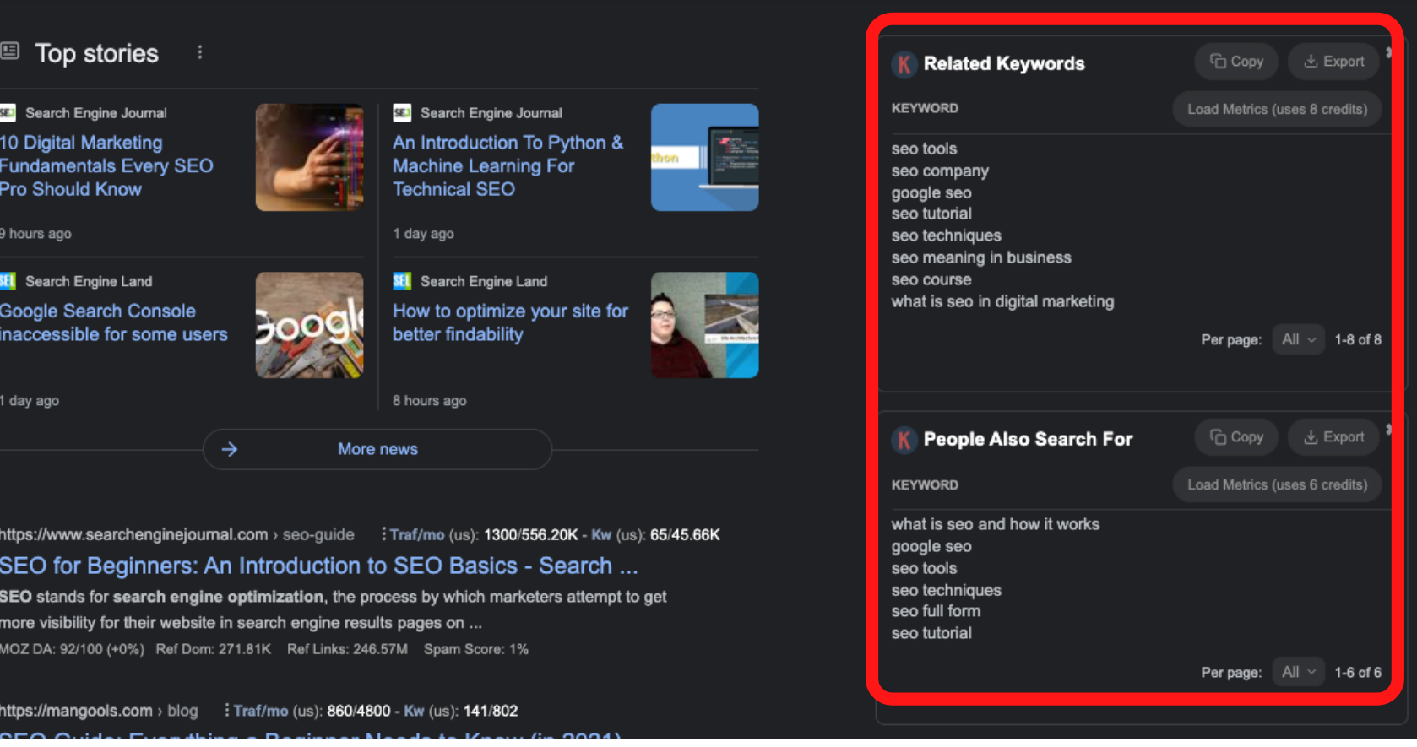The width and height of the screenshot is (1417, 747).
Task: Select 'seo techniques' in Related Keywords
Action: pyautogui.click(x=946, y=236)
